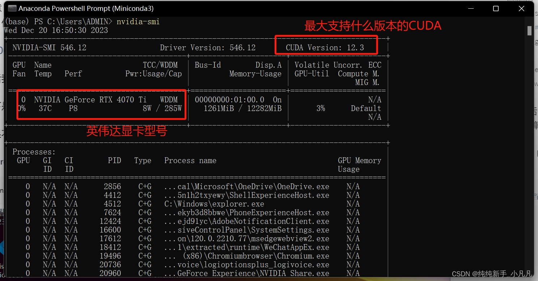Click the CUDA Version: 12.3 value
Image resolution: width=538 pixels, height=281 pixels.
click(x=325, y=48)
